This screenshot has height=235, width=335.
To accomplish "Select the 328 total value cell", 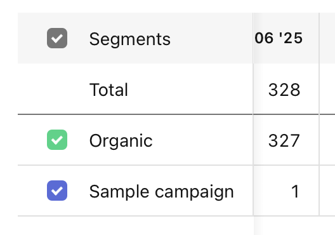I will point(284,90).
